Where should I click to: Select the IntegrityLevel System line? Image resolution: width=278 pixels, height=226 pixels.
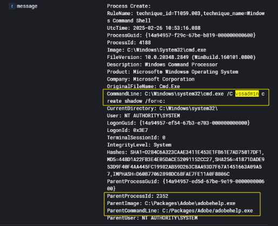tap(139, 145)
